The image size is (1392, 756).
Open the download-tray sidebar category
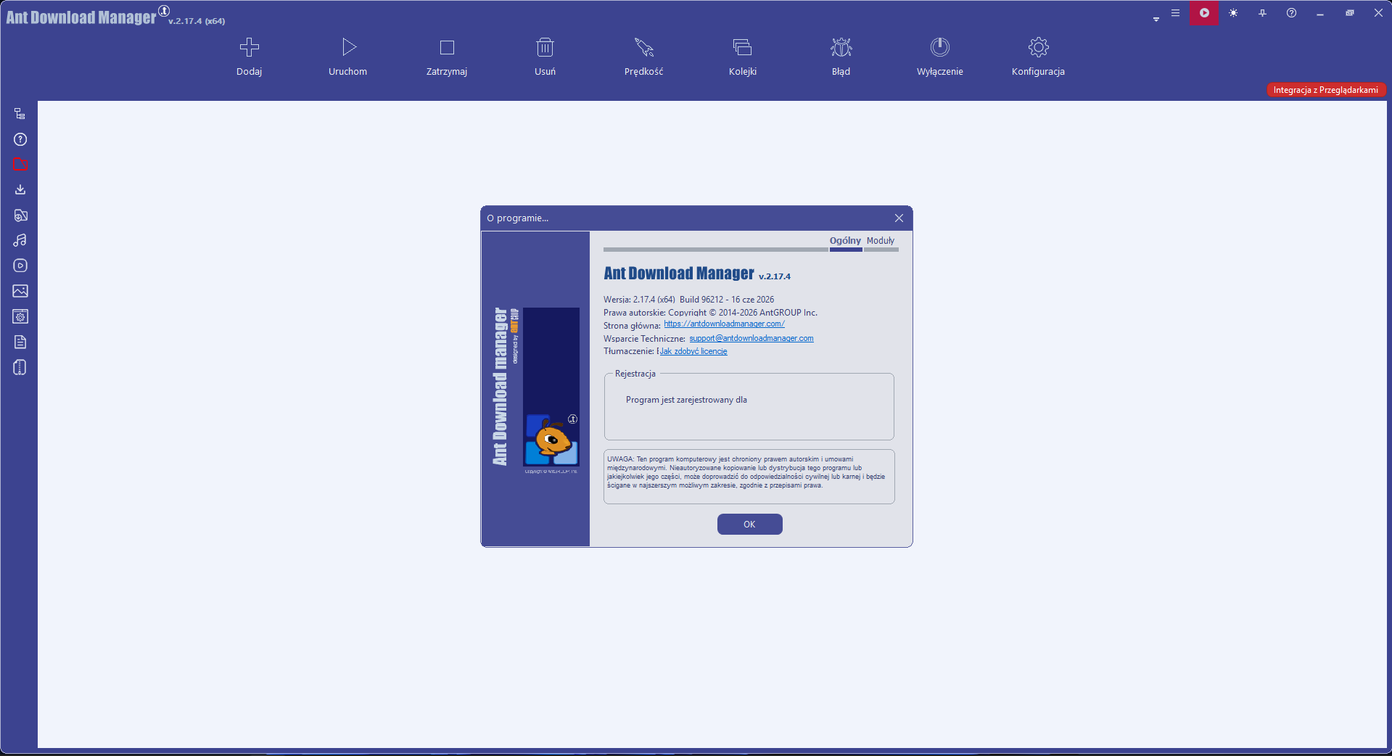20,190
